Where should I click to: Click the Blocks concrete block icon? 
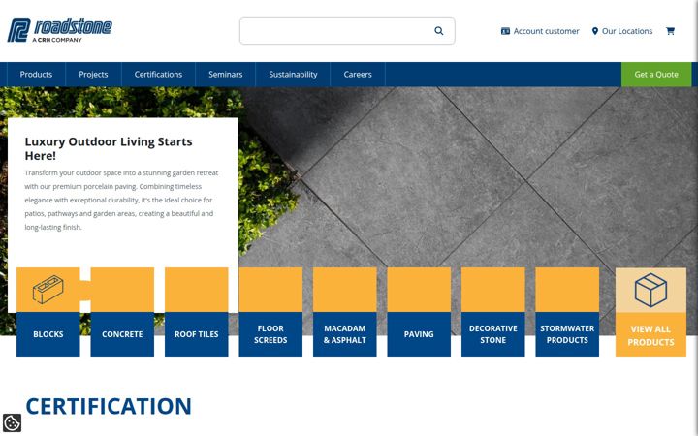48,289
